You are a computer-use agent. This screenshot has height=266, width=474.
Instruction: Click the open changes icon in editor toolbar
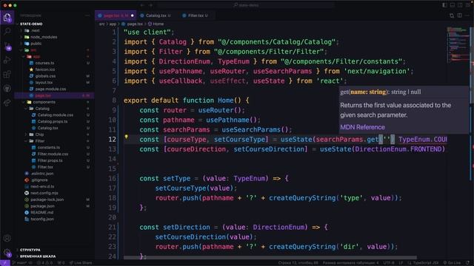(x=452, y=16)
